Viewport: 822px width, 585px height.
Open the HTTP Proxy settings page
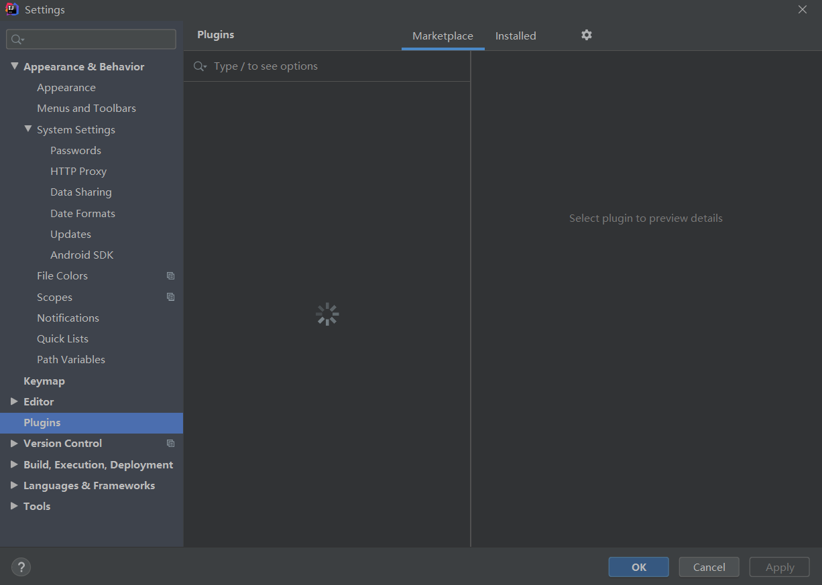point(78,171)
